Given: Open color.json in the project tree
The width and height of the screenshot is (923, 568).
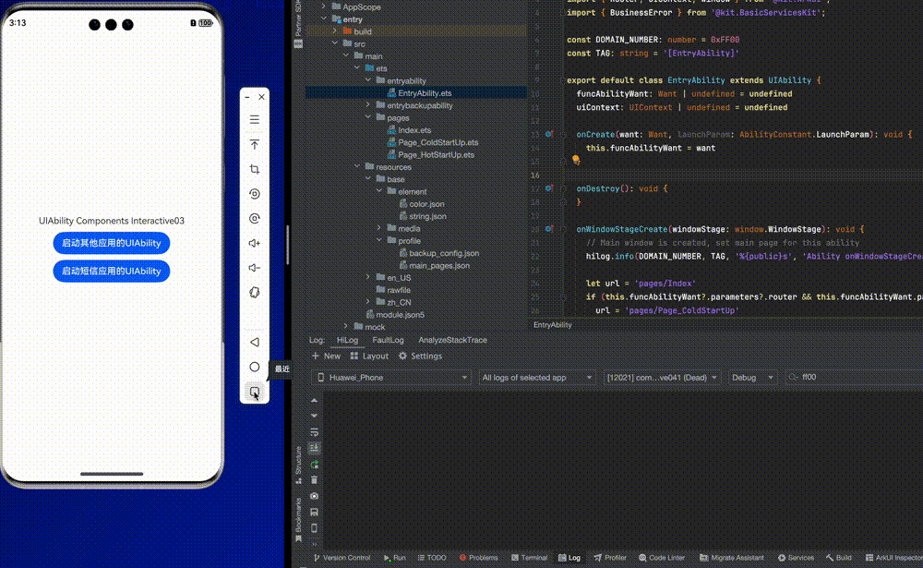Looking at the screenshot, I should pos(426,204).
